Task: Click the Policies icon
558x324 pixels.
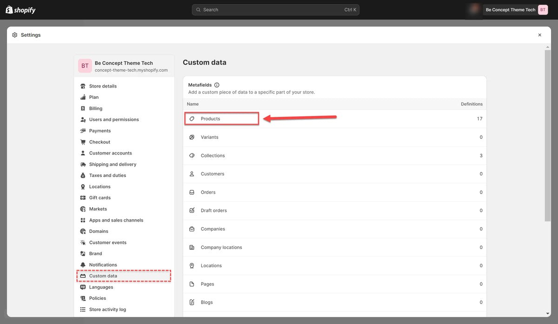Action: point(83,298)
